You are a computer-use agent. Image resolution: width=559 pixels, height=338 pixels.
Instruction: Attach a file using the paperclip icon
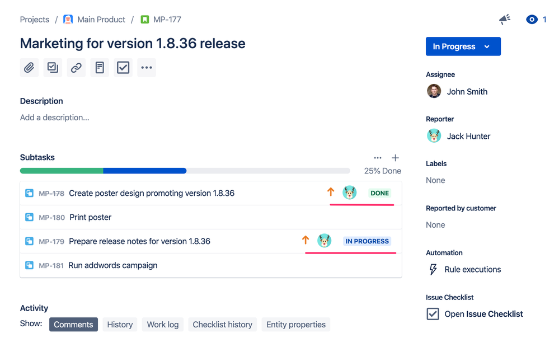29,67
